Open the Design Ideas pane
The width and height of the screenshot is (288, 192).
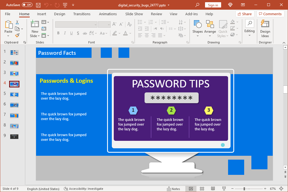pyautogui.click(x=265, y=28)
